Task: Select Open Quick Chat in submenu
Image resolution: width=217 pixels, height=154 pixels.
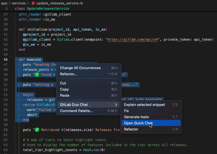Action: [x=138, y=123]
